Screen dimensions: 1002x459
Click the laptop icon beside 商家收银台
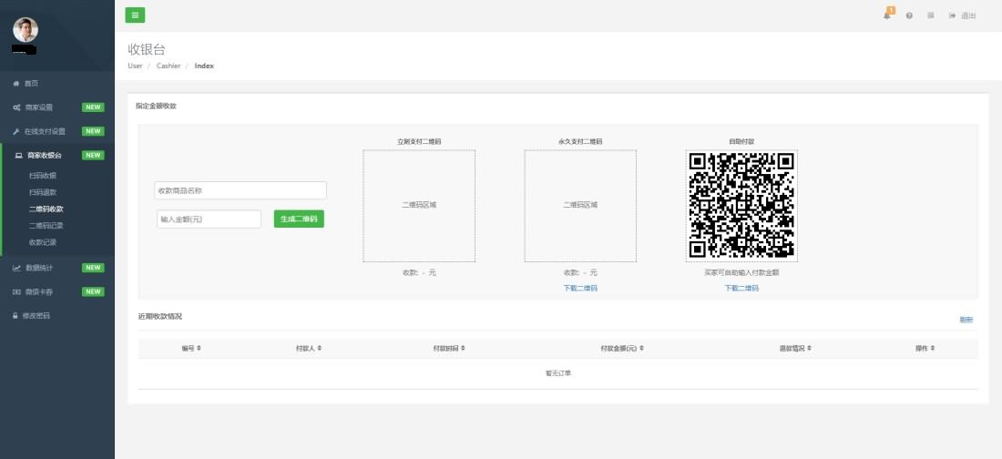[18, 156]
